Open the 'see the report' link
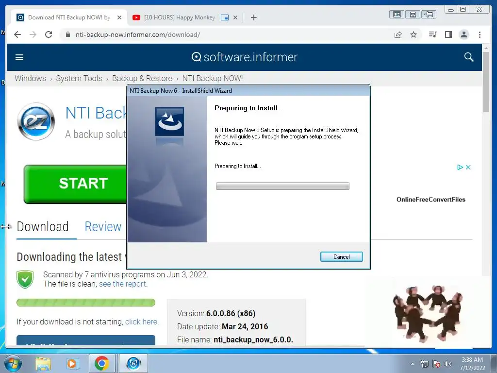 [122, 284]
